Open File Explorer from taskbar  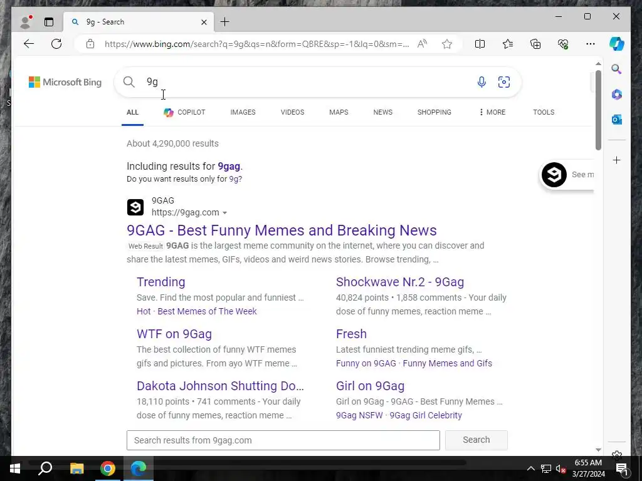(76, 468)
